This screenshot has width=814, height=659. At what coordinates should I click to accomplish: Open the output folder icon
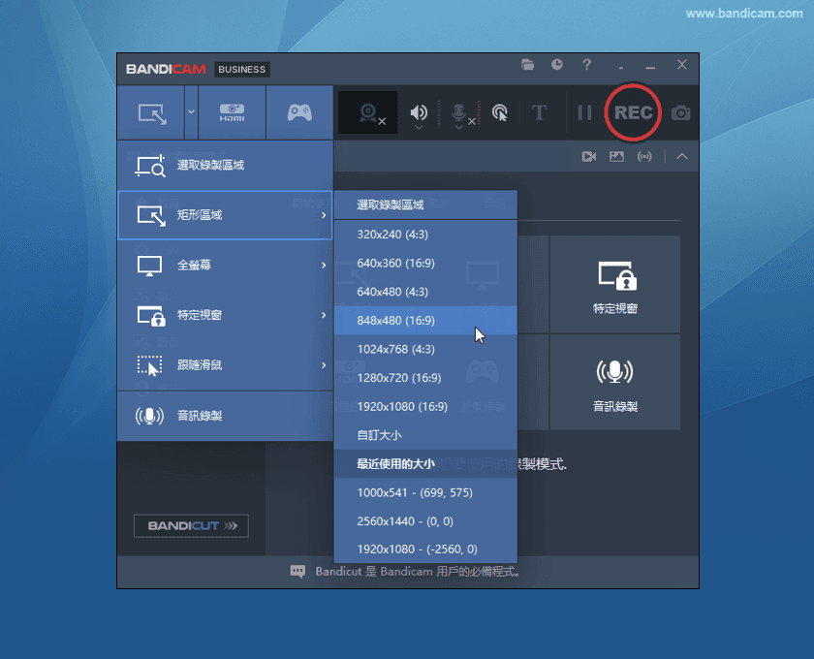tap(527, 64)
